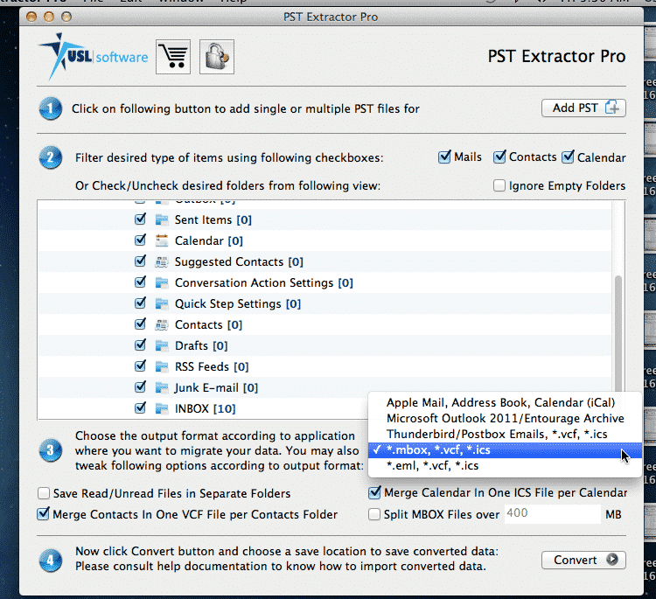The height and width of the screenshot is (599, 656).
Task: Select Thunderbird/Postbox Emails output option
Action: (x=505, y=435)
